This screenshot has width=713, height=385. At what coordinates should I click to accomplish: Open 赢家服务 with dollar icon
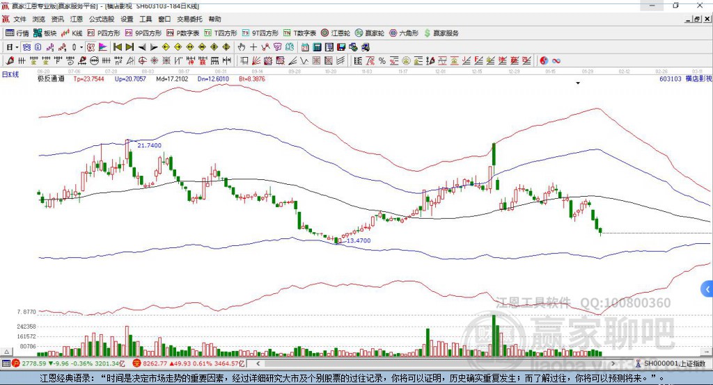pyautogui.click(x=441, y=33)
